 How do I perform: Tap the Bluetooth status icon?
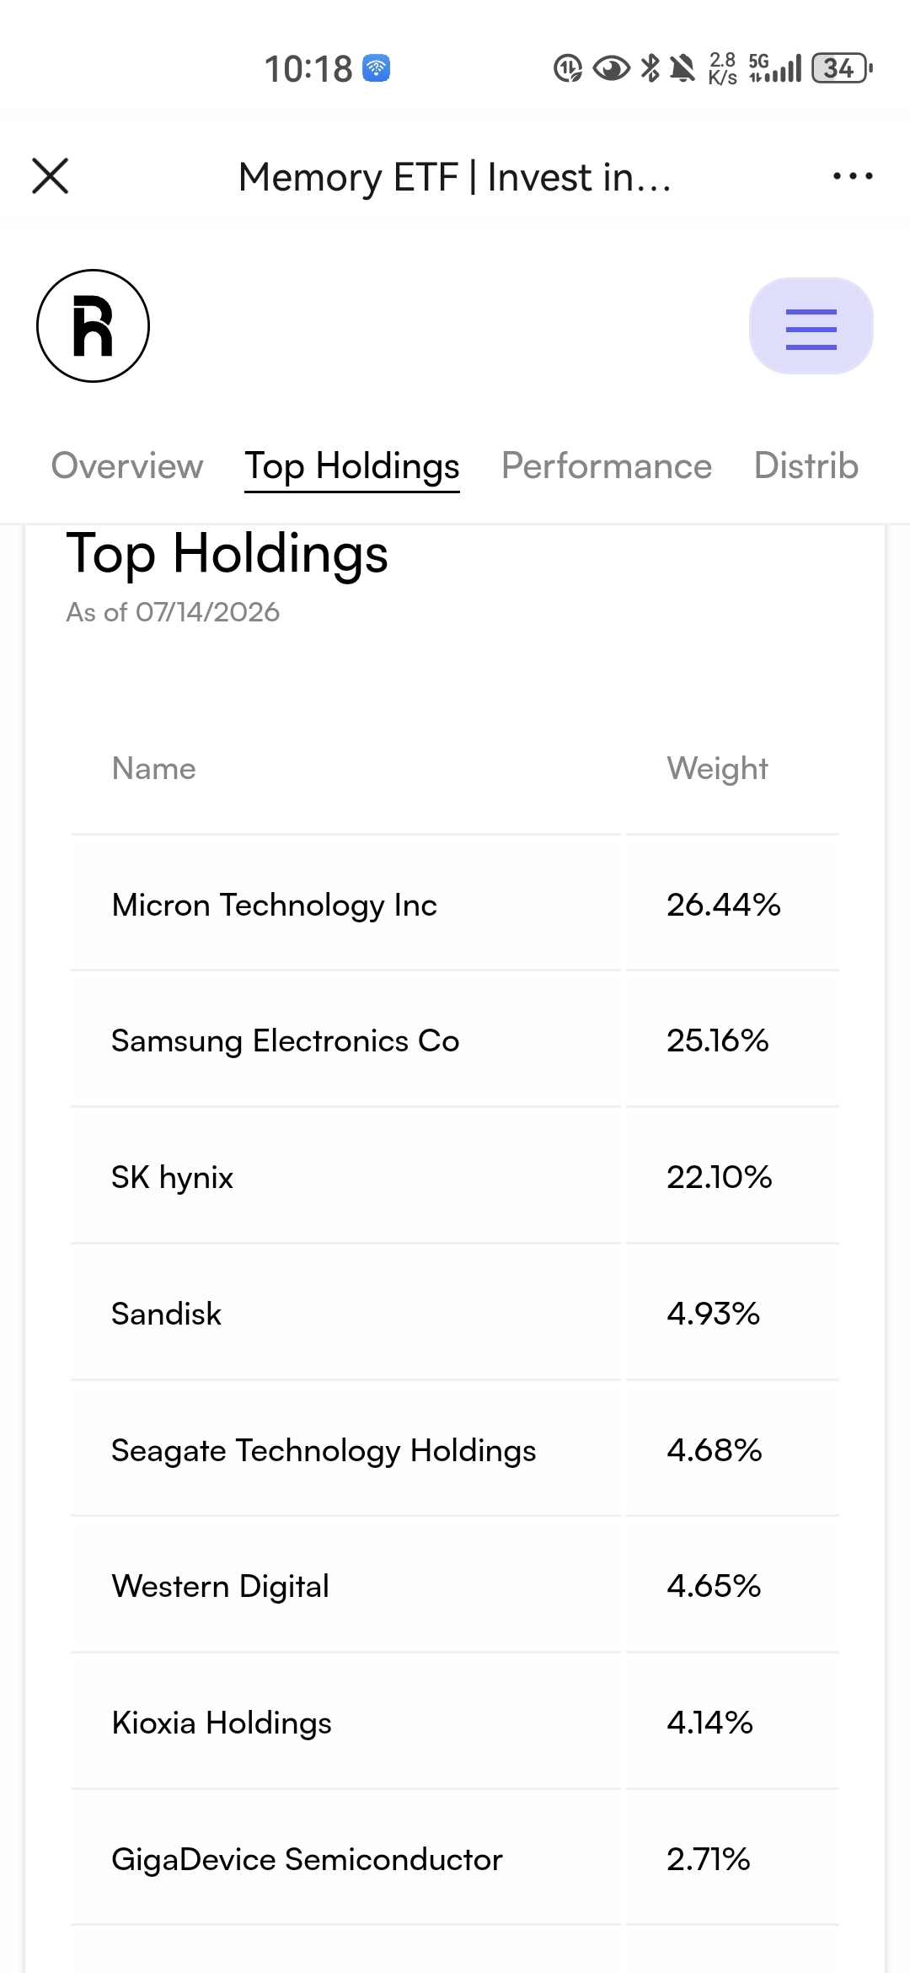(650, 68)
